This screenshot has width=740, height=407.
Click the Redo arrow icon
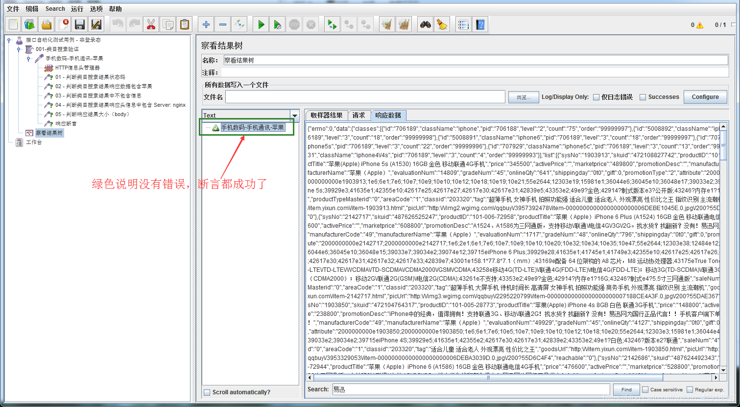pyautogui.click(x=134, y=24)
